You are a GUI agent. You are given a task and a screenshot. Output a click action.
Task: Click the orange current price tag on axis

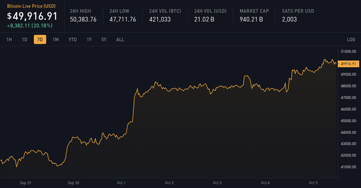point(349,64)
